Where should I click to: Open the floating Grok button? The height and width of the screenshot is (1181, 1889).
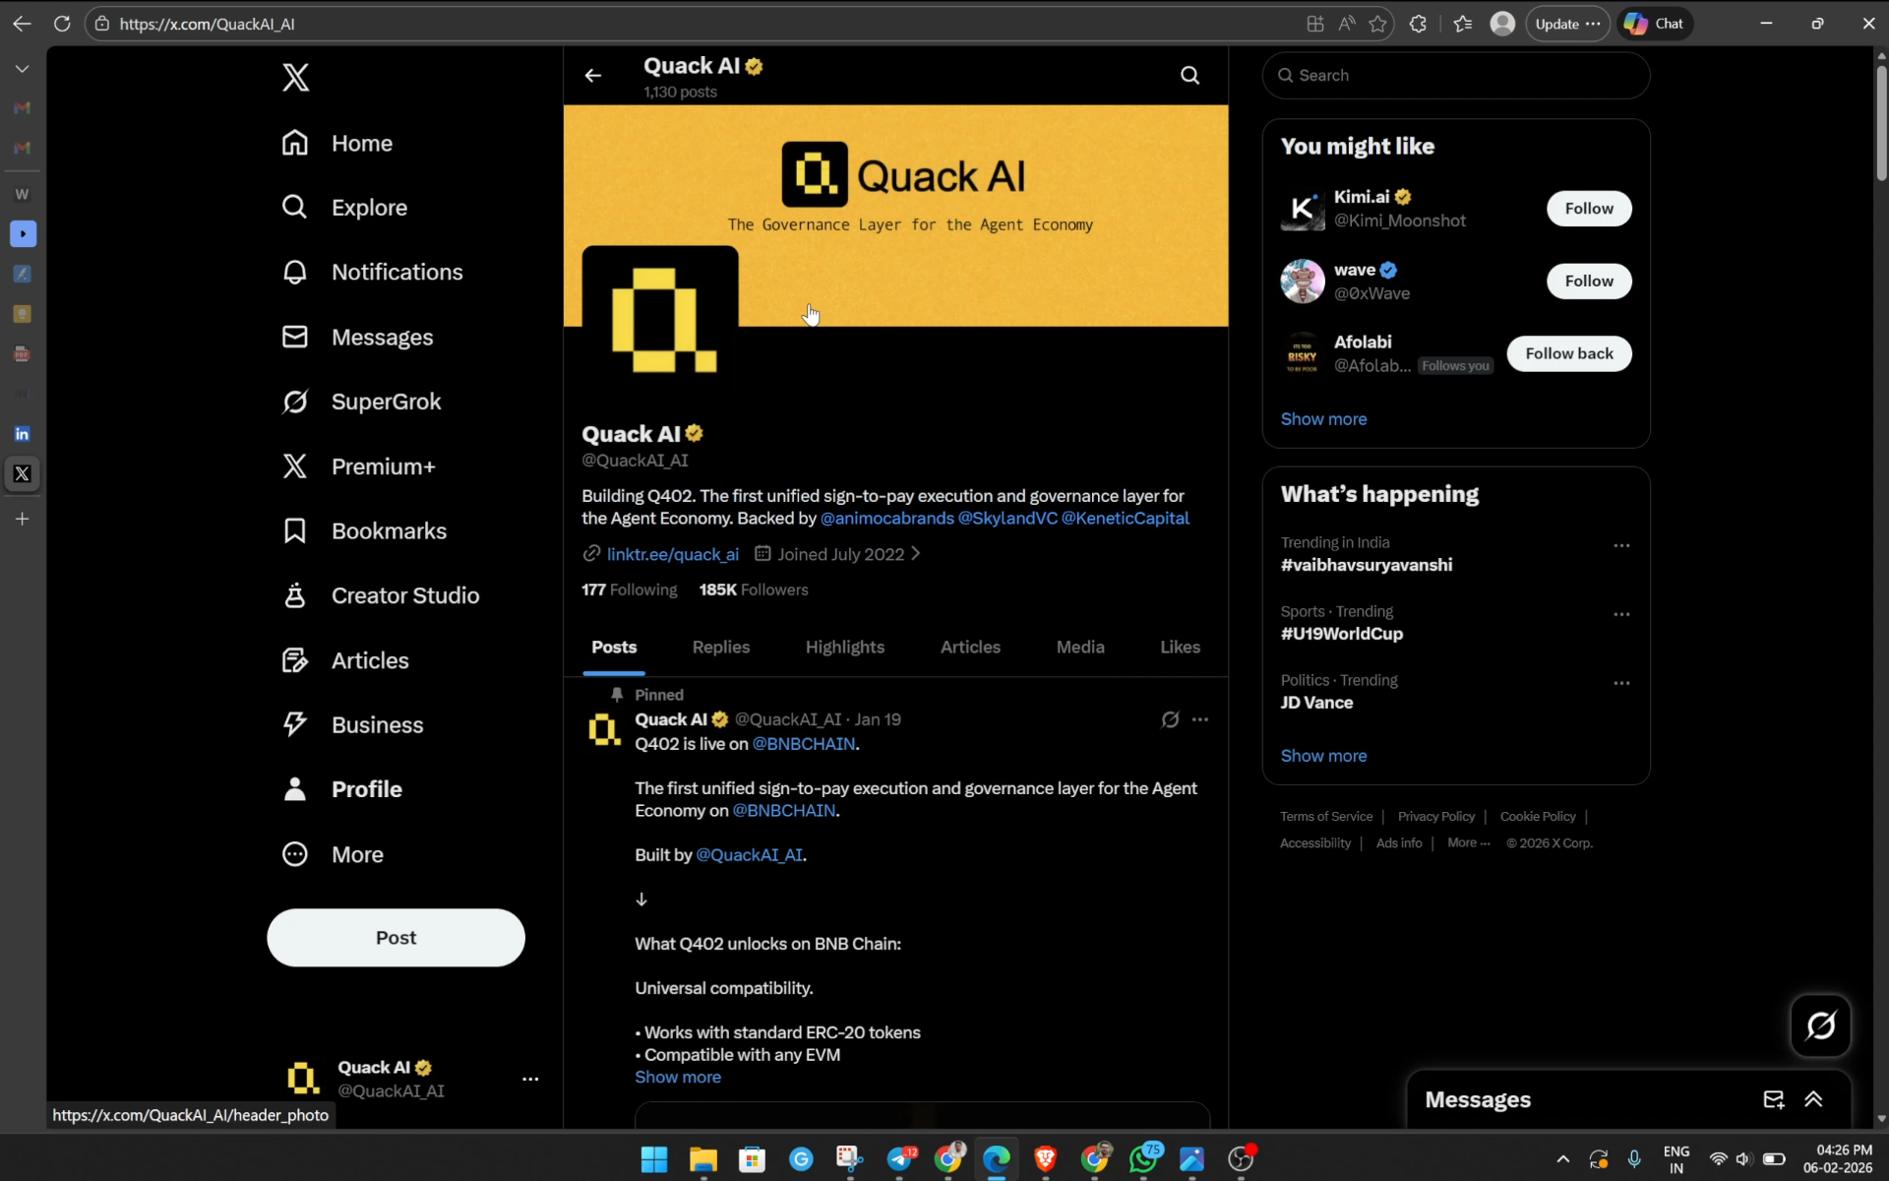click(x=1820, y=1026)
